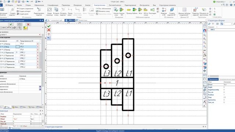Click the T-FLEX DOCs status icon
235x132 pixels.
pyautogui.click(x=214, y=1)
